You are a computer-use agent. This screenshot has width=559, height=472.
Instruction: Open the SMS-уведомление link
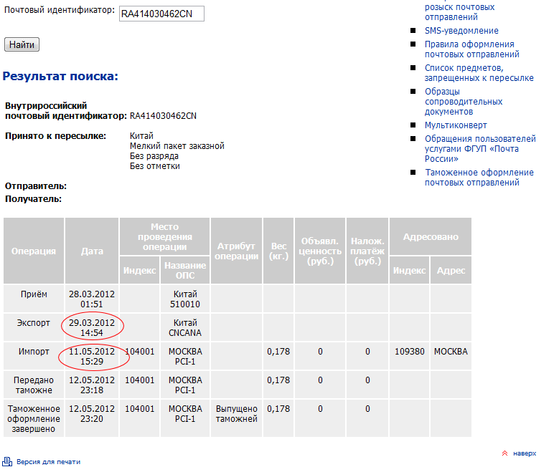point(461,31)
